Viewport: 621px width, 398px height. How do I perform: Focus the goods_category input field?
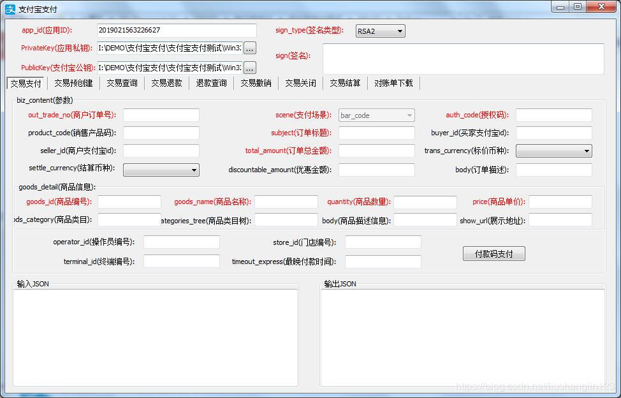tap(129, 220)
